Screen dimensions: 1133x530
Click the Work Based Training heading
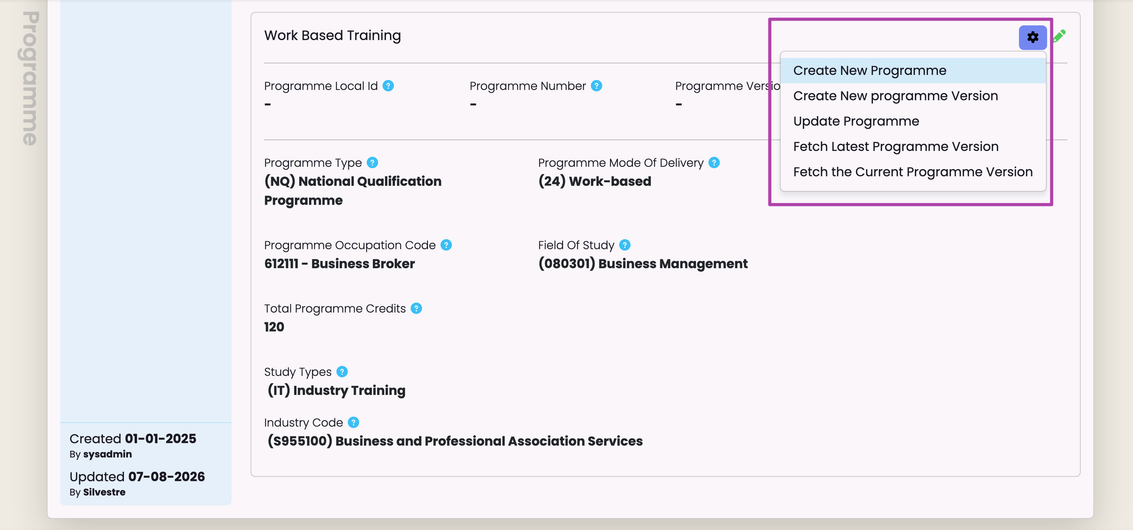click(332, 35)
